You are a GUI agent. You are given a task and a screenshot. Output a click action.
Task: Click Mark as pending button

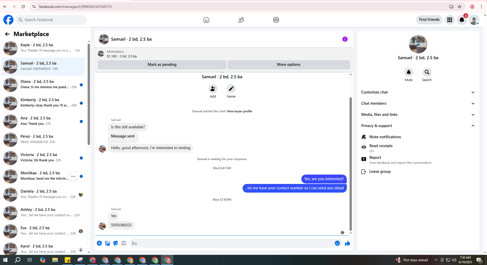pyautogui.click(x=162, y=65)
